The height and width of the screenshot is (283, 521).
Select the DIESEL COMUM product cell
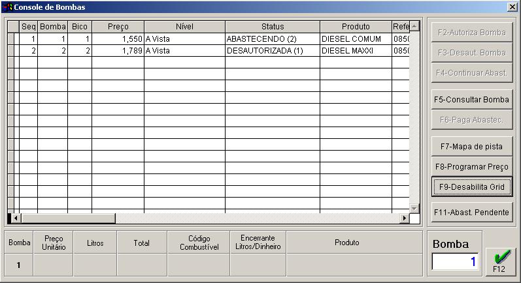(356, 38)
